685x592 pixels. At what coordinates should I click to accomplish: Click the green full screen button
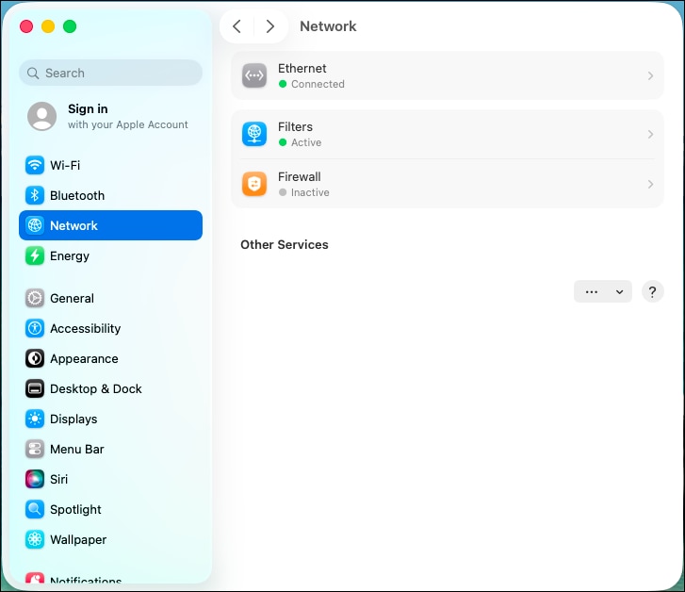[70, 26]
